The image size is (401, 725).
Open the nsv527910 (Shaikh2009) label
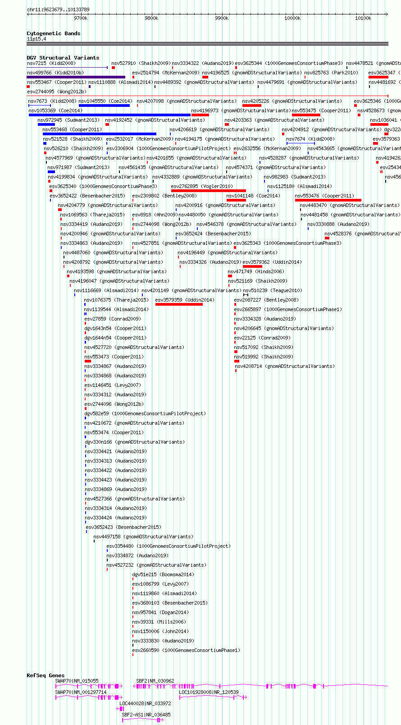tap(141, 63)
